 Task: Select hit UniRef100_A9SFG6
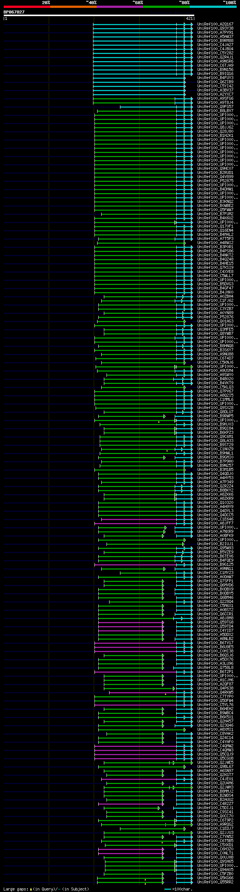215,99
